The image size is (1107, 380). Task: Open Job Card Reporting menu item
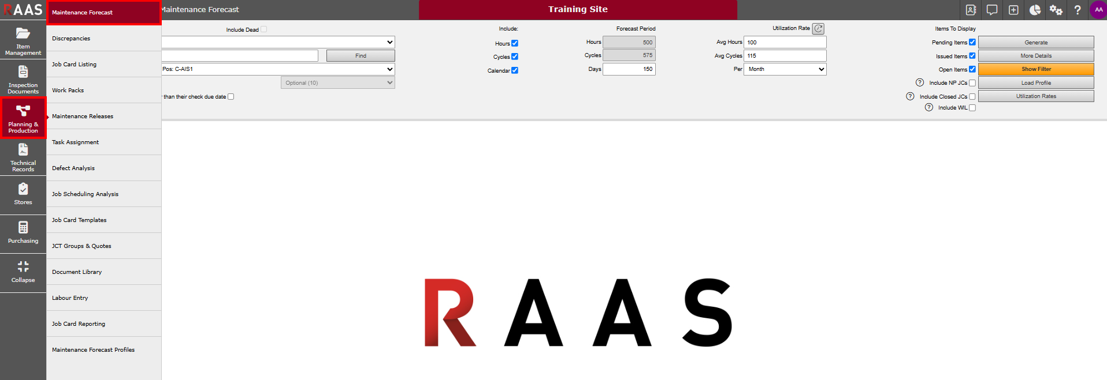pos(103,324)
